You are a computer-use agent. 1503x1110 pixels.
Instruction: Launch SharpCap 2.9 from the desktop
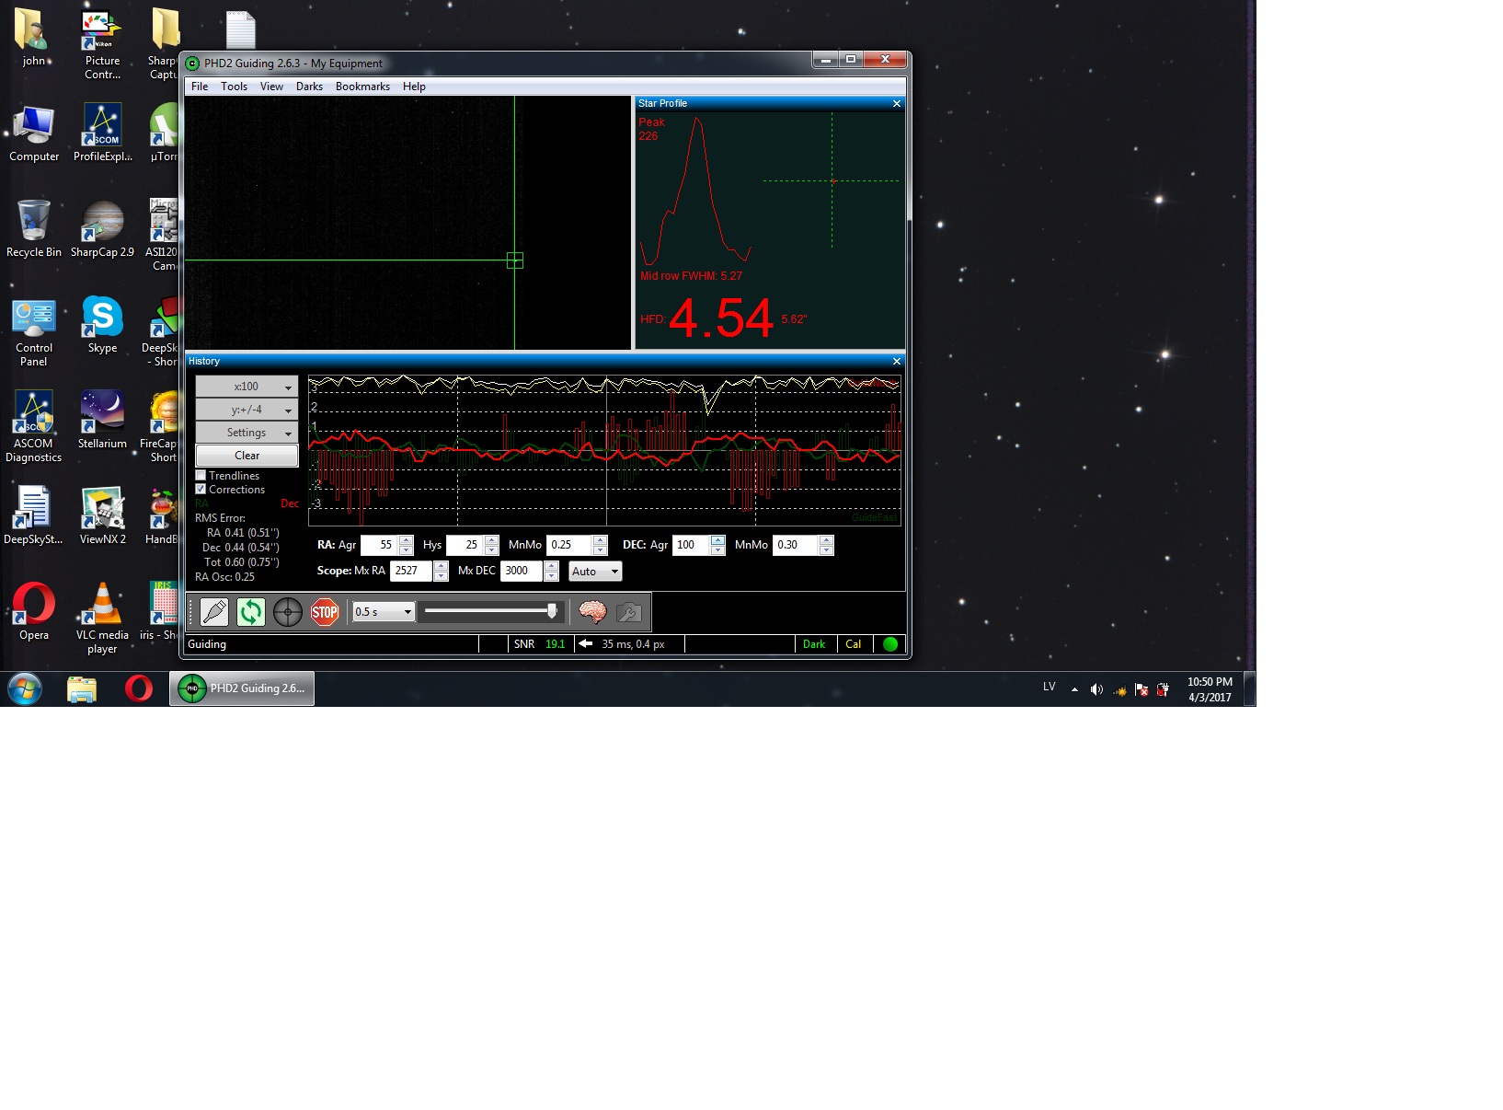pos(102,229)
